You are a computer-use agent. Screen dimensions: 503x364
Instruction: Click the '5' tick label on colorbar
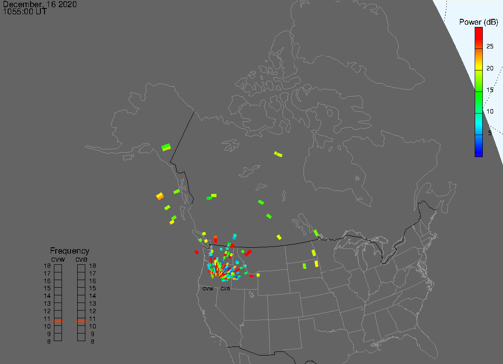[x=490, y=133]
